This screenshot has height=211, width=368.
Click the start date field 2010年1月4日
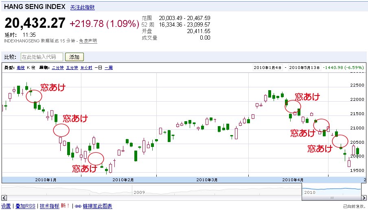click(x=267, y=67)
